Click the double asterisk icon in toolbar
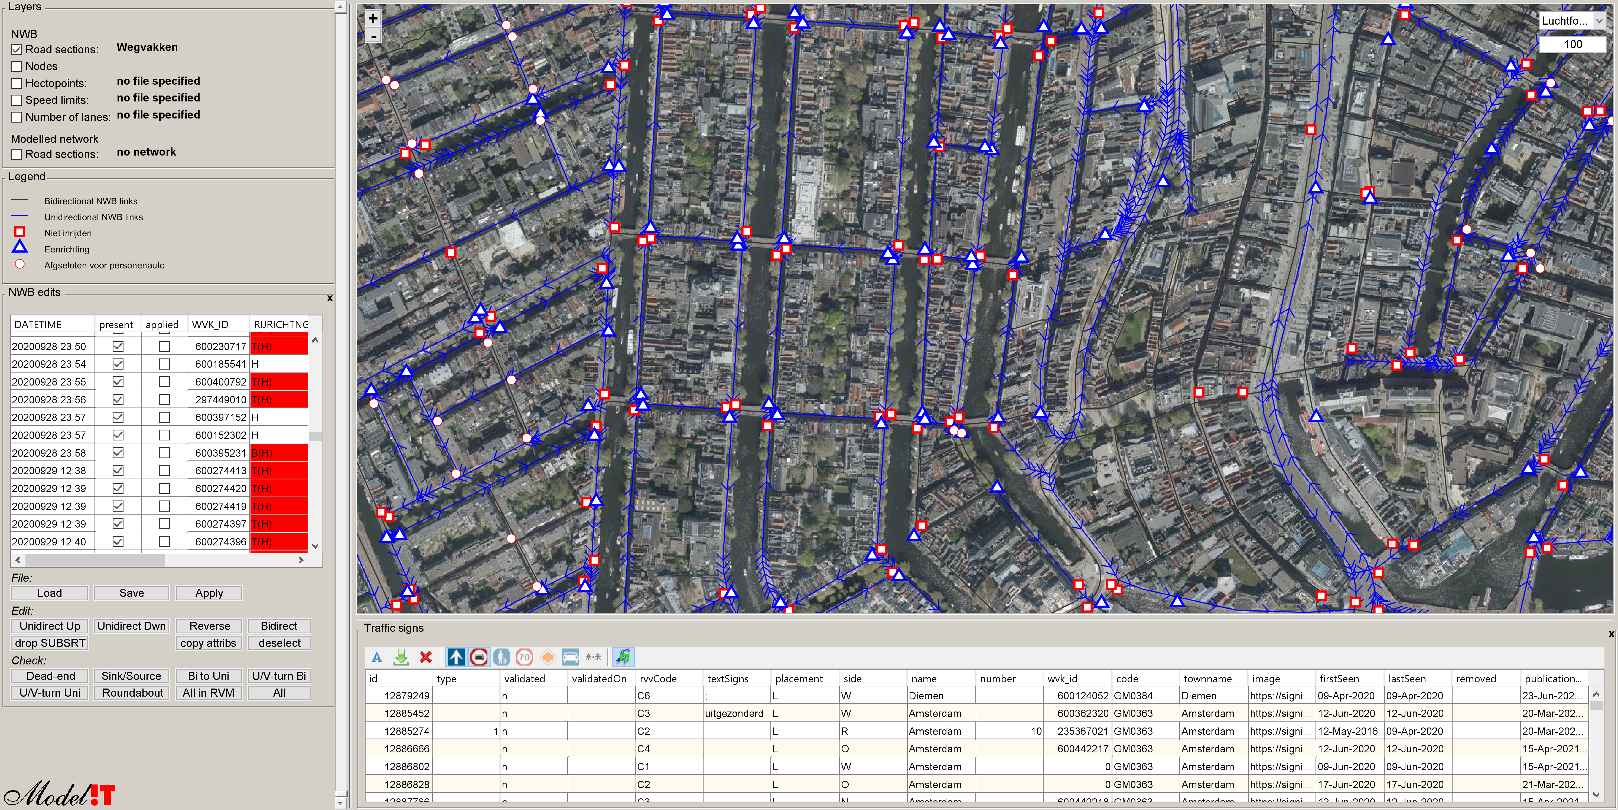Viewport: 1618px width, 810px height. point(593,657)
